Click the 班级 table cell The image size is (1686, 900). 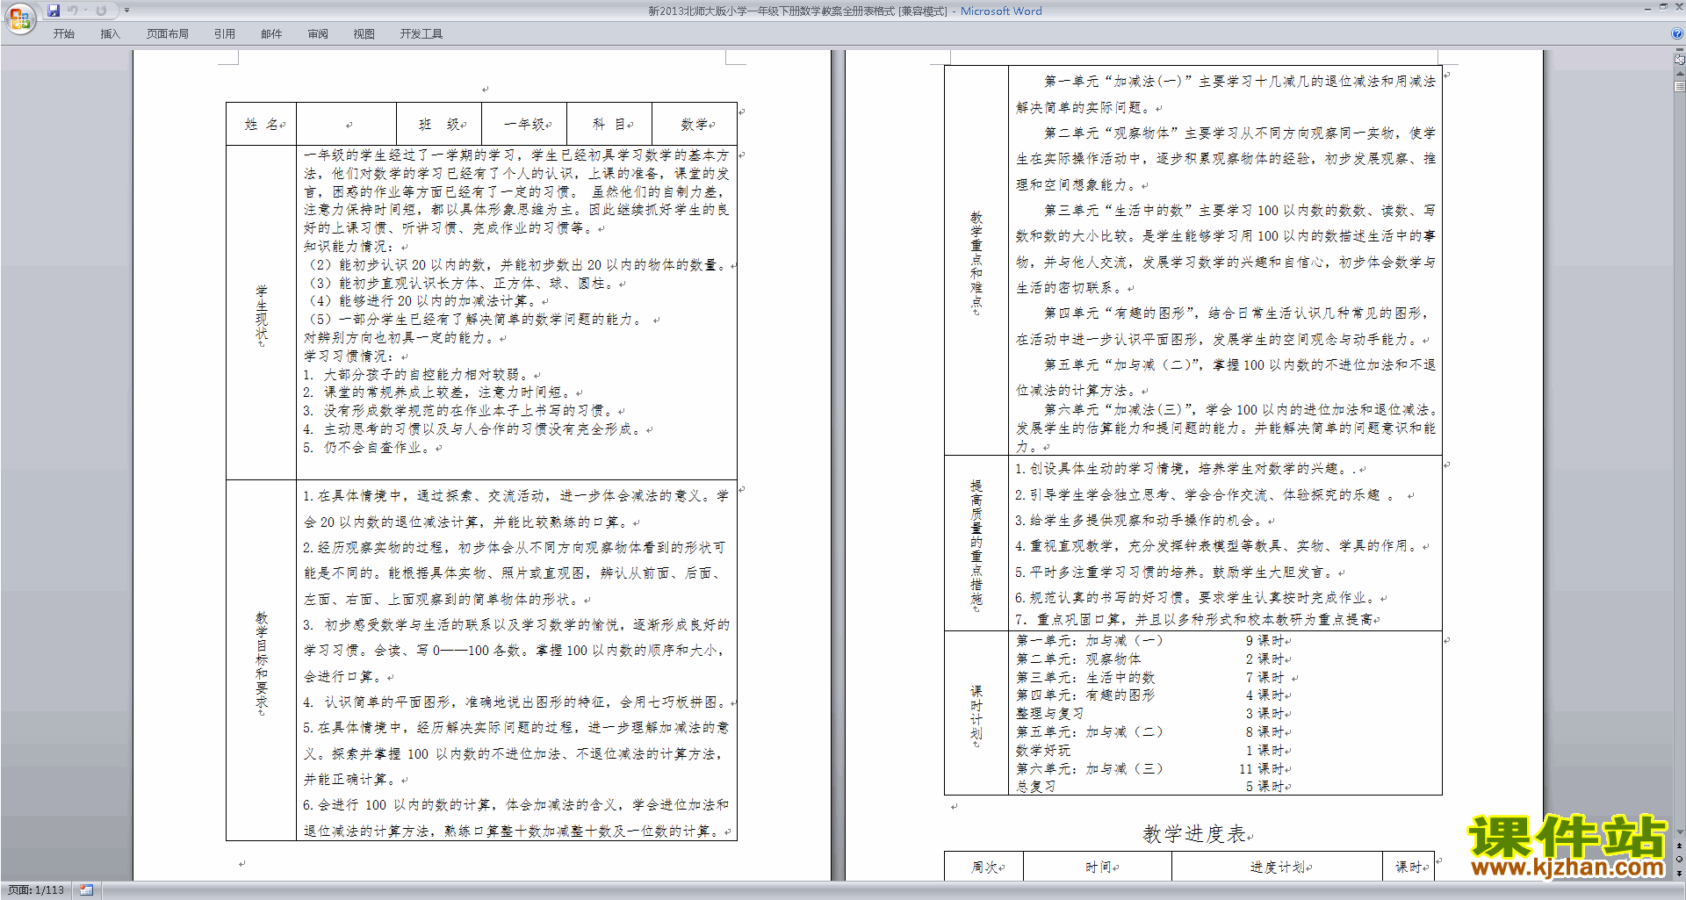pos(439,124)
